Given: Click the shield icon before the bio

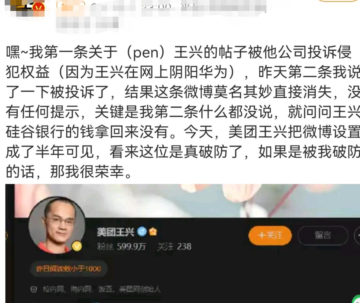Looking at the screenshot, I should coord(34,289).
